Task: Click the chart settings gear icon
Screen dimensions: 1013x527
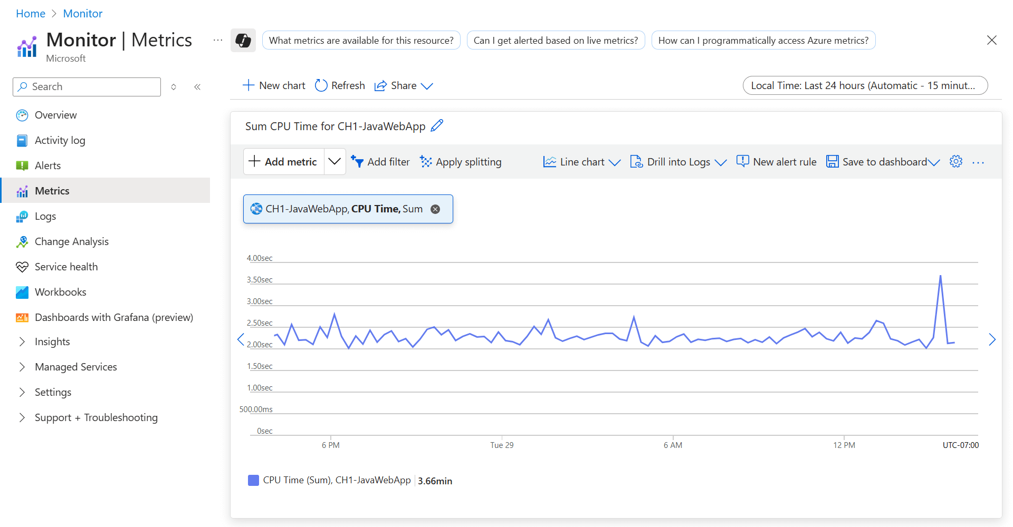Action: click(956, 161)
